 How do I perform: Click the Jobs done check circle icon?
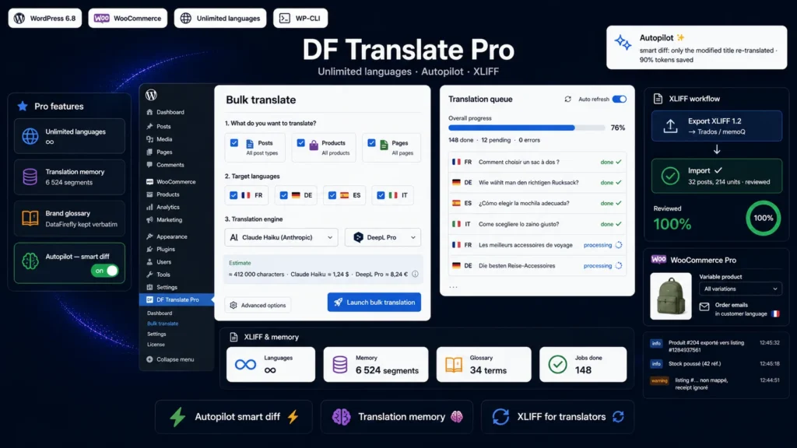[557, 365]
